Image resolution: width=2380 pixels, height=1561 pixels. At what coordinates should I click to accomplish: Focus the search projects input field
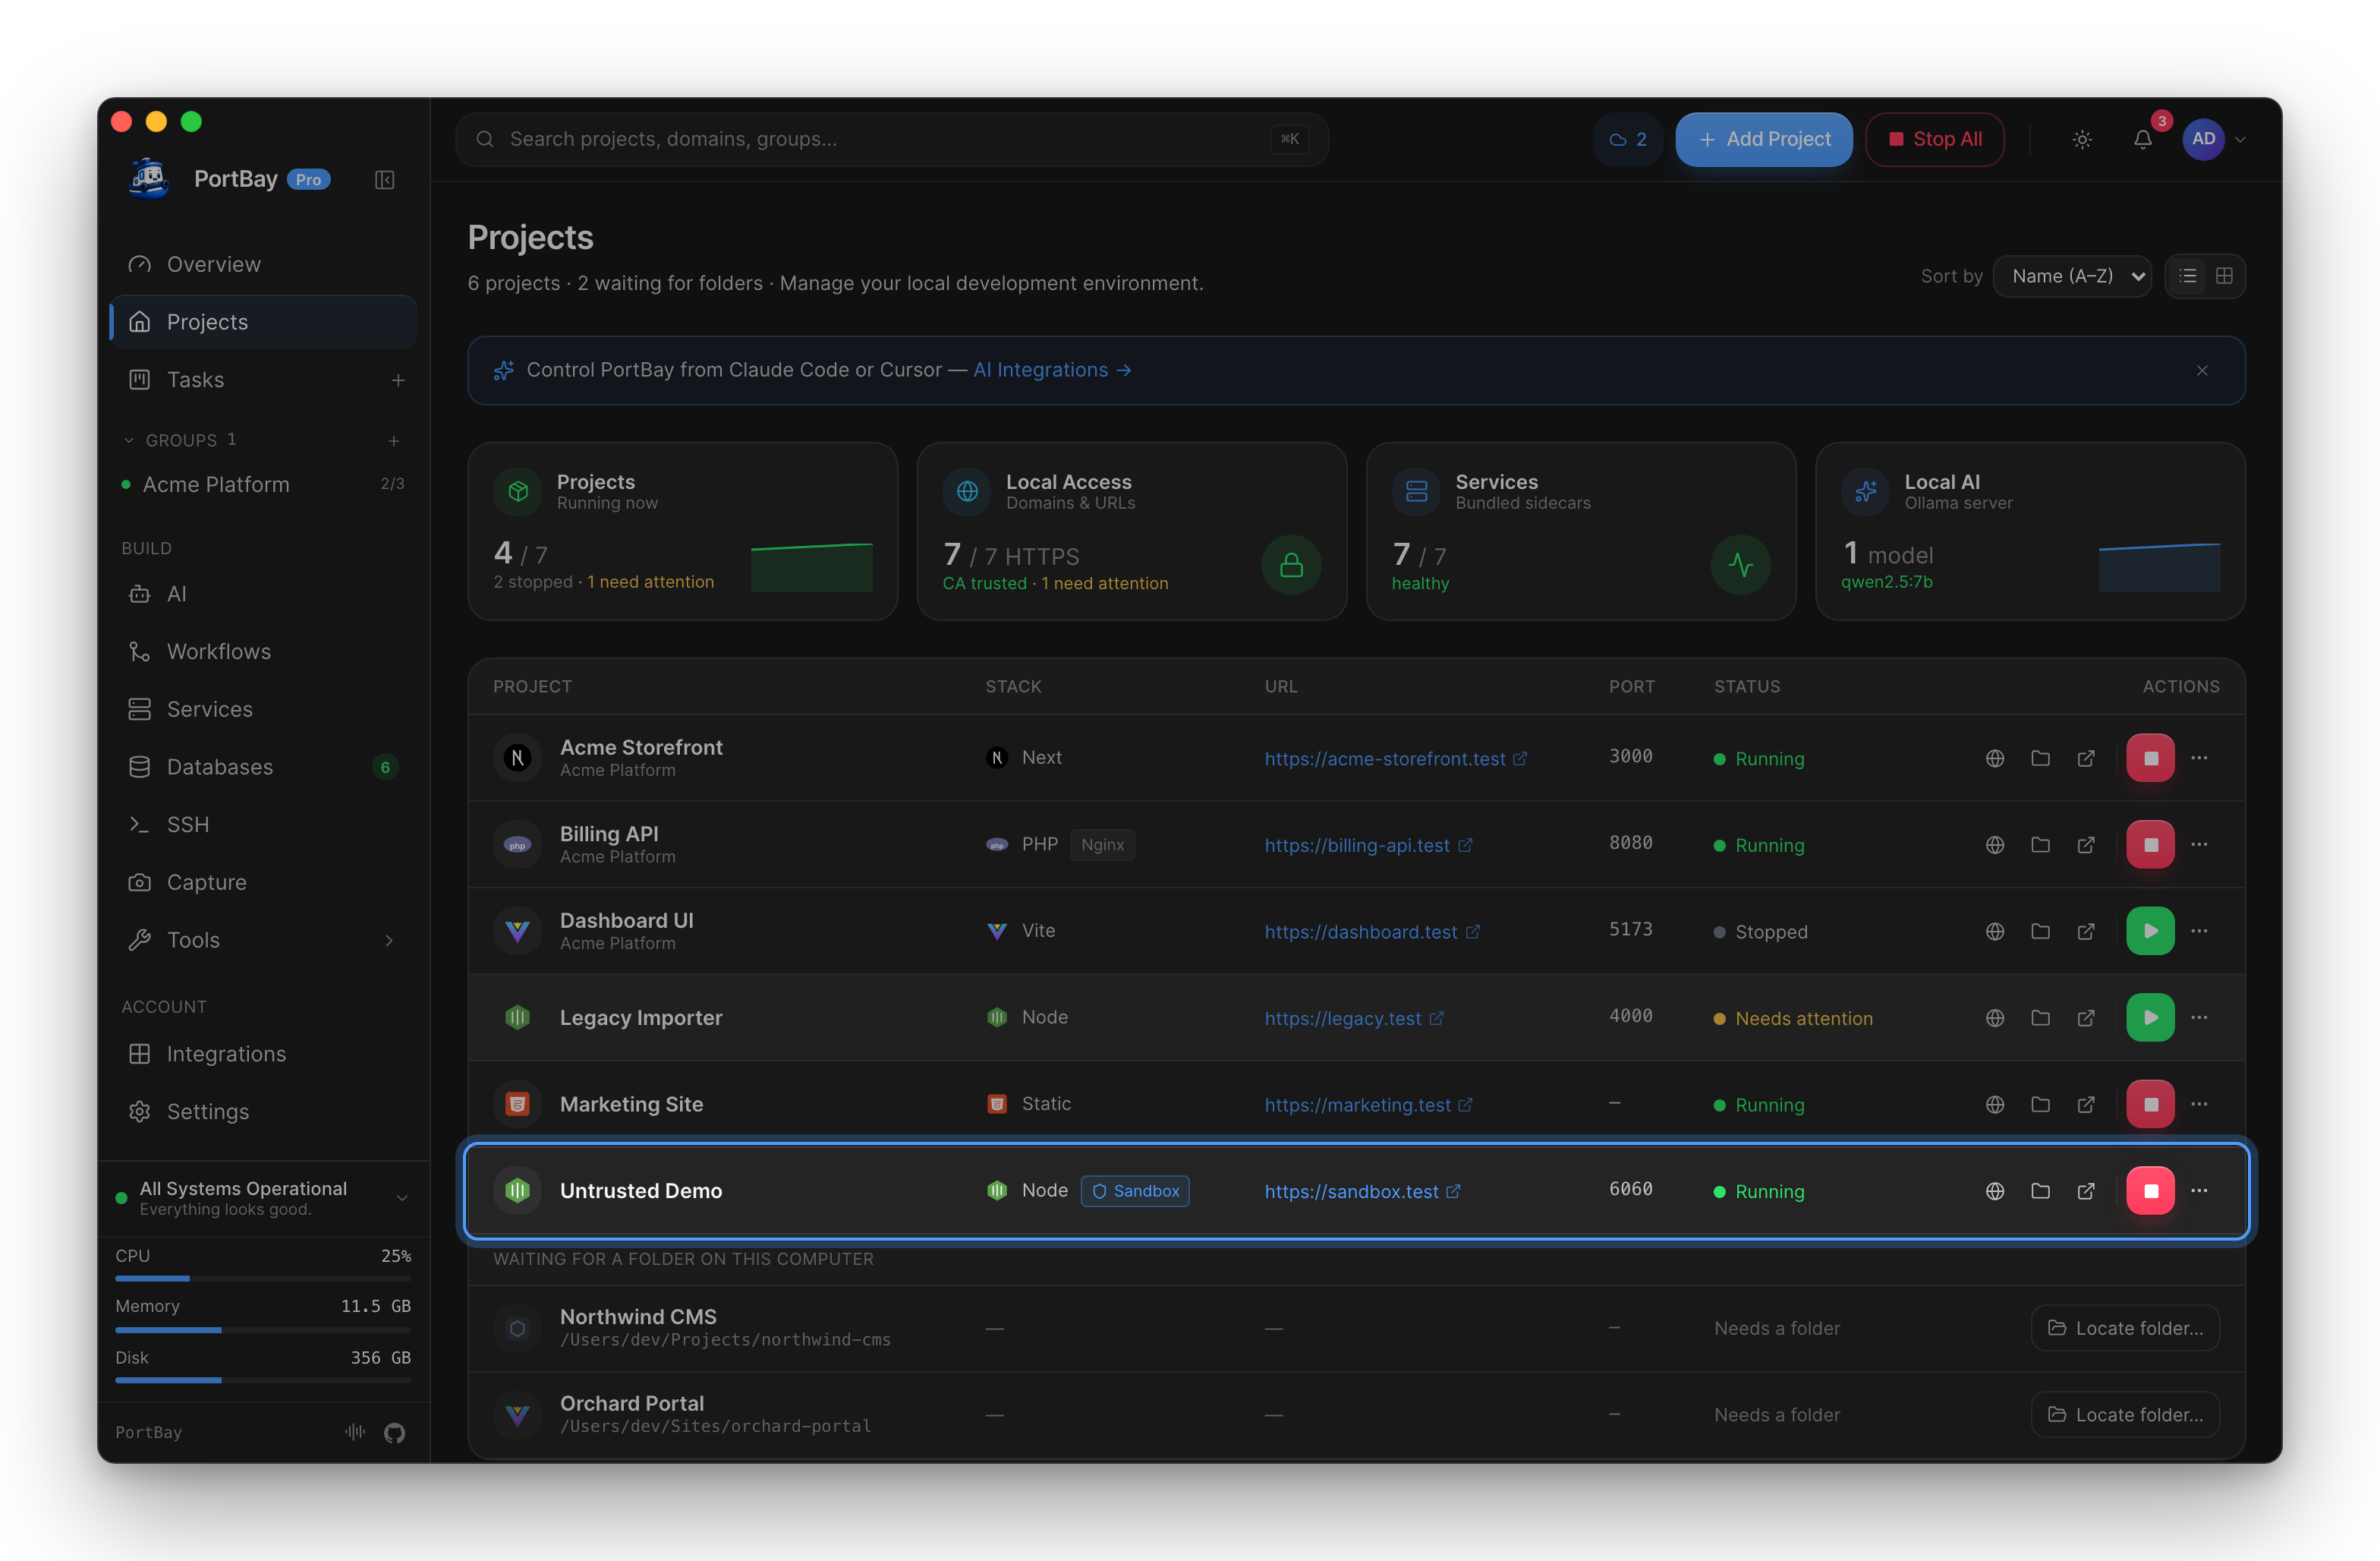891,139
